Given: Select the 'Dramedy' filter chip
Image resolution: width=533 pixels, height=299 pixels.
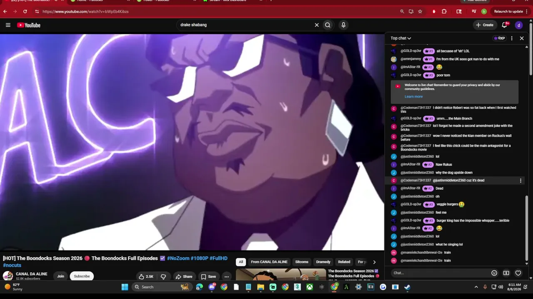Looking at the screenshot, I should 323,262.
